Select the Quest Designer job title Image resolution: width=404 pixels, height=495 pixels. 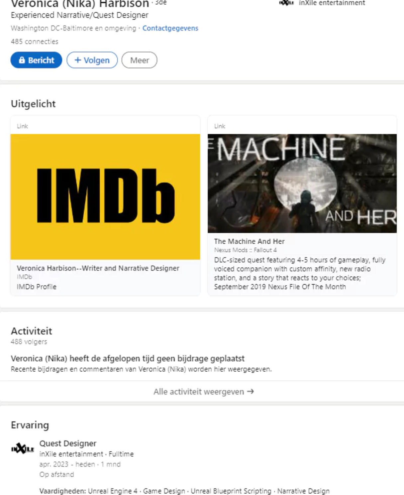[68, 443]
